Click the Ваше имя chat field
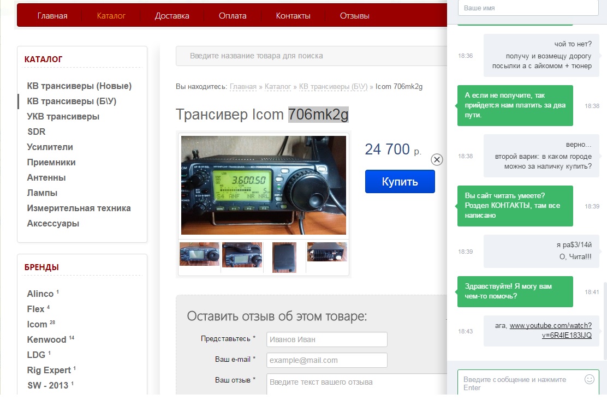607x400 pixels. (528, 8)
